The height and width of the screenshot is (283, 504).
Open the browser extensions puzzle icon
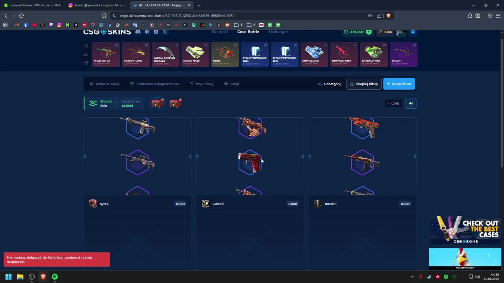point(470,16)
